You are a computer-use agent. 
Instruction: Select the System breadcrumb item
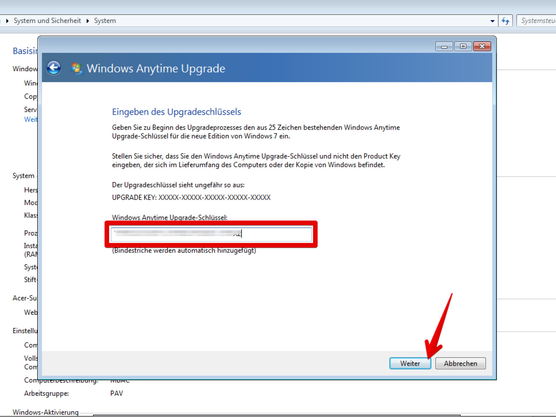tap(105, 21)
